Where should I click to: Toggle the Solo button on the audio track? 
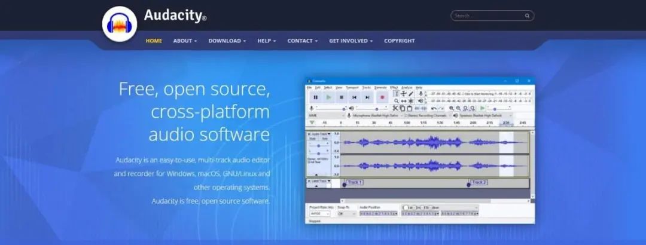point(325,139)
